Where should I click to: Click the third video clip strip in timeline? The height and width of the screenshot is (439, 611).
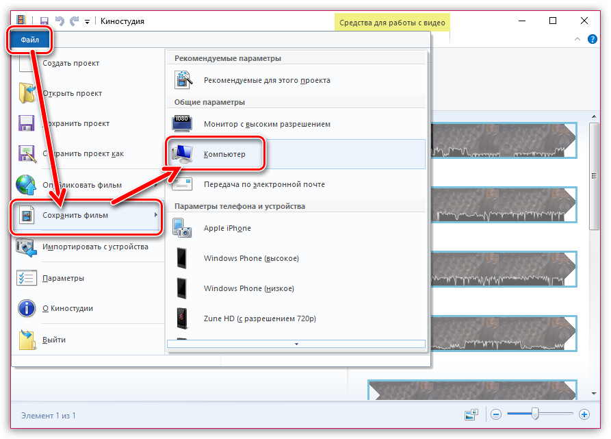pyautogui.click(x=504, y=269)
